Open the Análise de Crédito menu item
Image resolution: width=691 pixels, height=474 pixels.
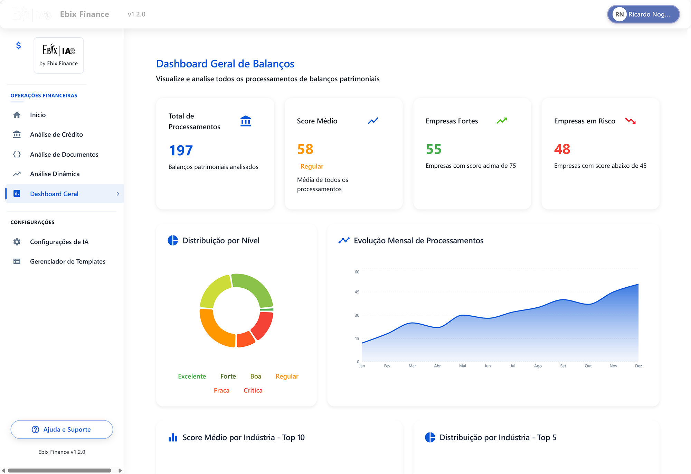tap(56, 134)
